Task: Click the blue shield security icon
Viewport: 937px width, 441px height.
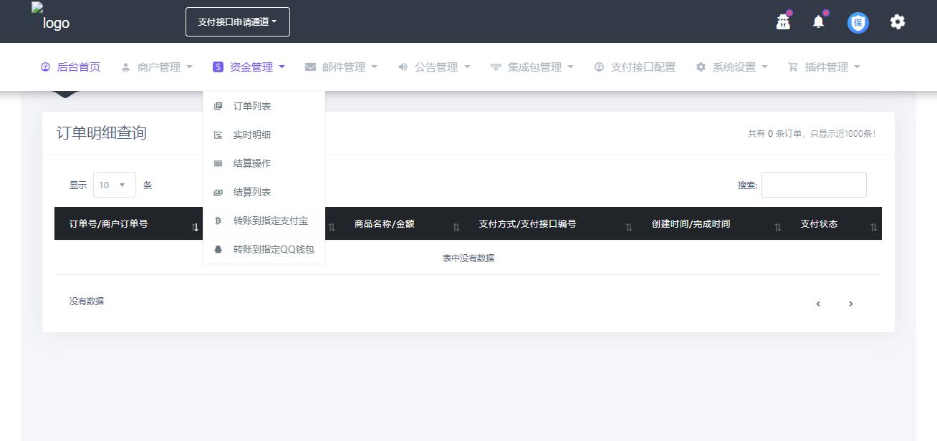Action: (857, 23)
